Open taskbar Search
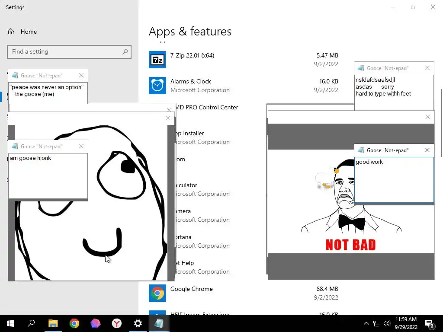Image resolution: width=443 pixels, height=332 pixels. pos(31,323)
